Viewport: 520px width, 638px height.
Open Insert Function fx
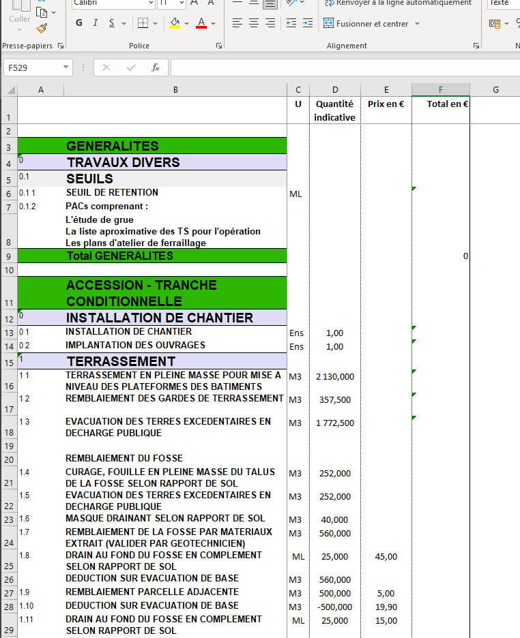[x=155, y=67]
